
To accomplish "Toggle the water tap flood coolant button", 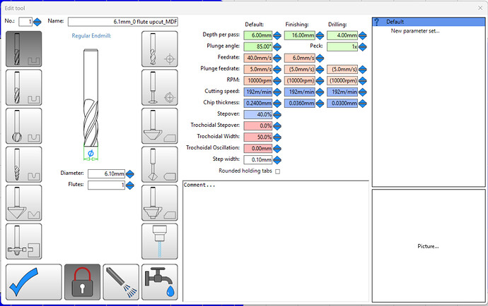I will click(160, 282).
